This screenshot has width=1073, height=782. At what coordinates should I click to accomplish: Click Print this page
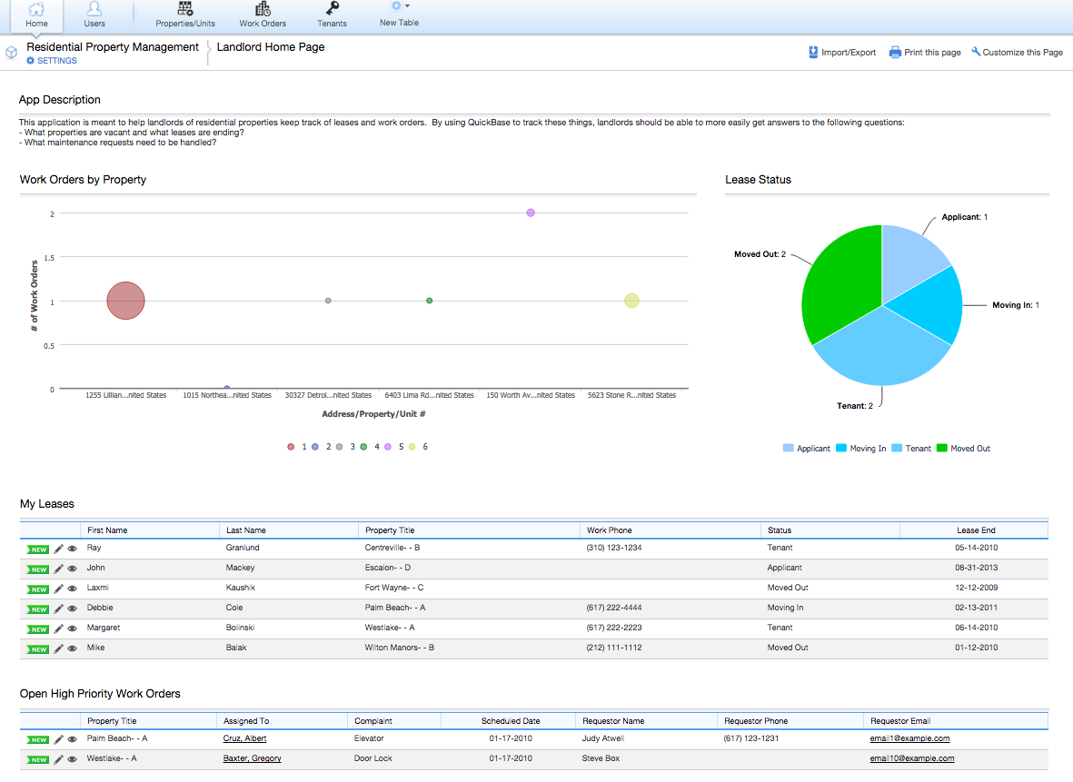[x=925, y=52]
